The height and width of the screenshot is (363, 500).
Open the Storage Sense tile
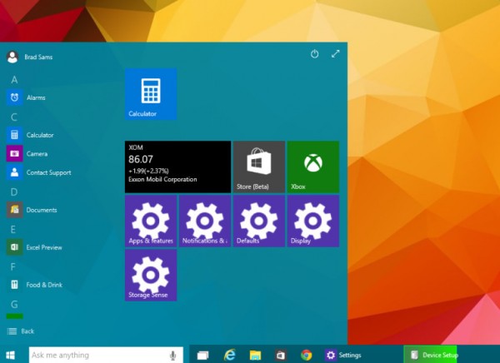150,275
